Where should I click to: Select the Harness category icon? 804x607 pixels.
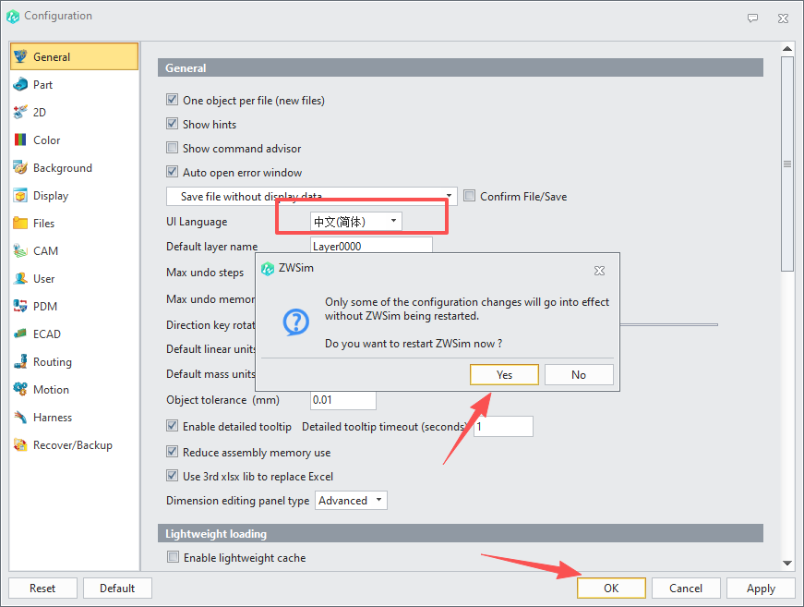point(20,418)
